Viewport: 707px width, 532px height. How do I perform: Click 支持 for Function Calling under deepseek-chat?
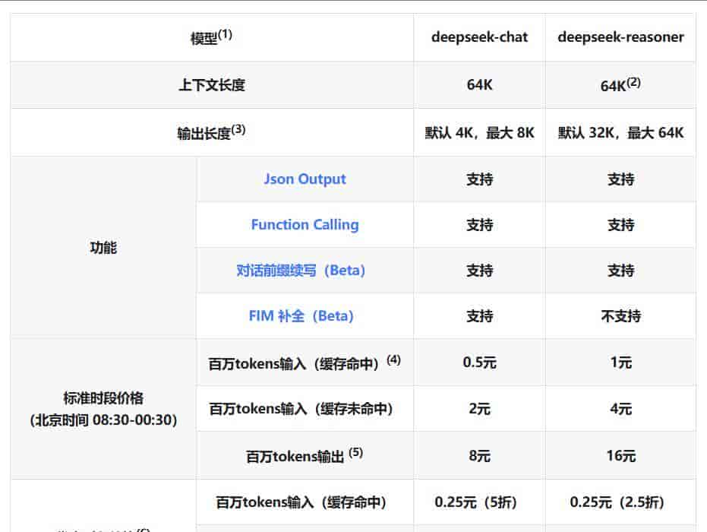tap(479, 225)
